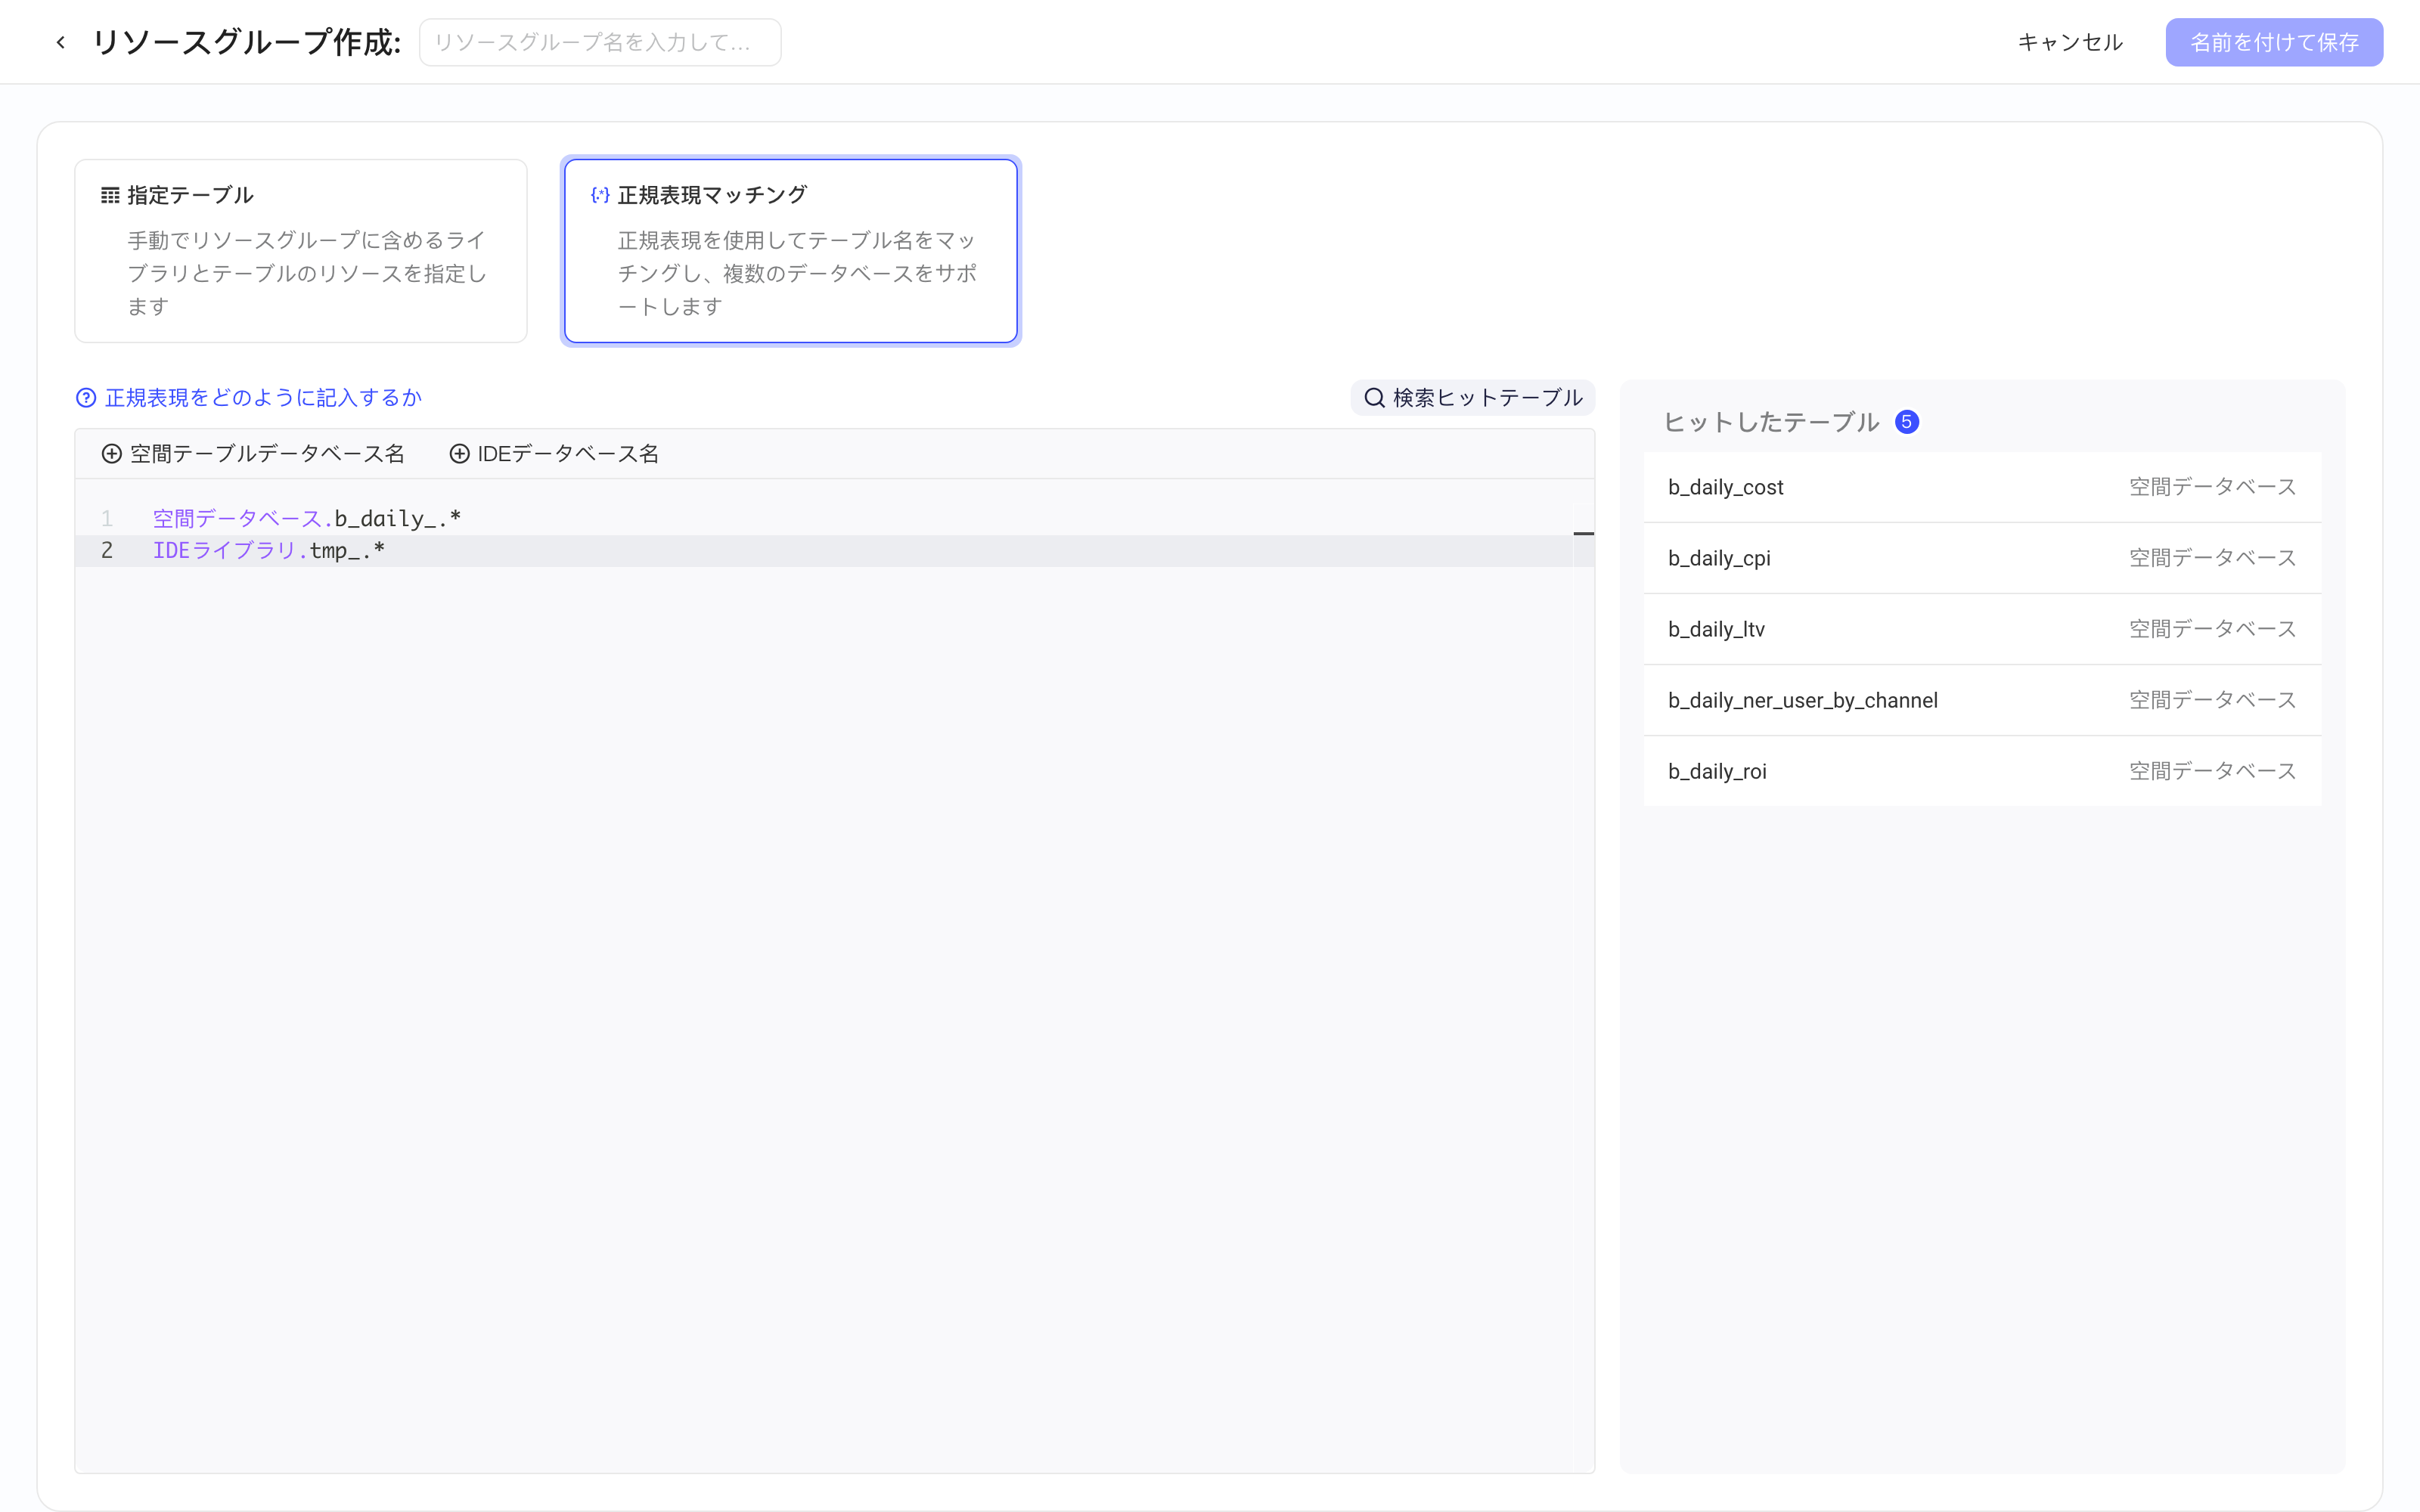This screenshot has height=1512, width=2420.
Task: Click the editor minimap scroll marker
Action: point(1584,534)
